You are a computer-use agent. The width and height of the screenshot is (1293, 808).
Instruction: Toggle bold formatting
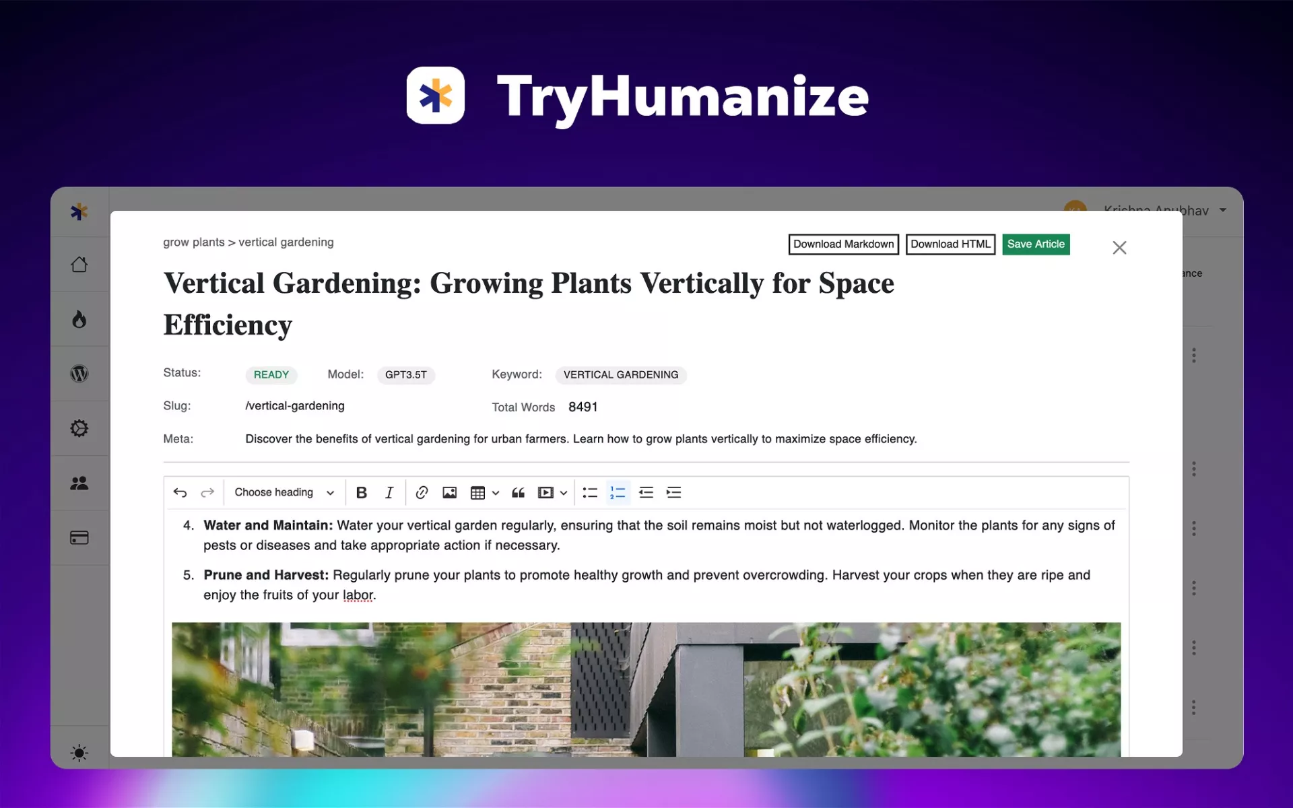point(362,492)
